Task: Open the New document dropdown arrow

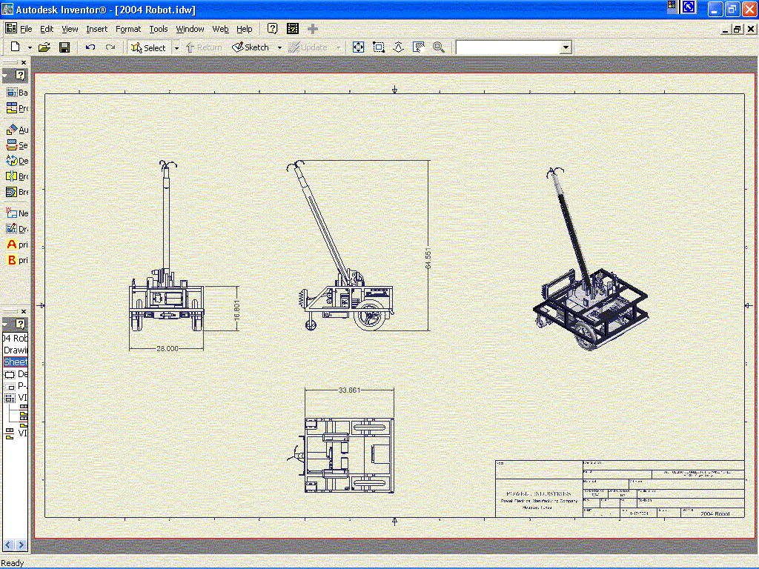Action: (30, 47)
